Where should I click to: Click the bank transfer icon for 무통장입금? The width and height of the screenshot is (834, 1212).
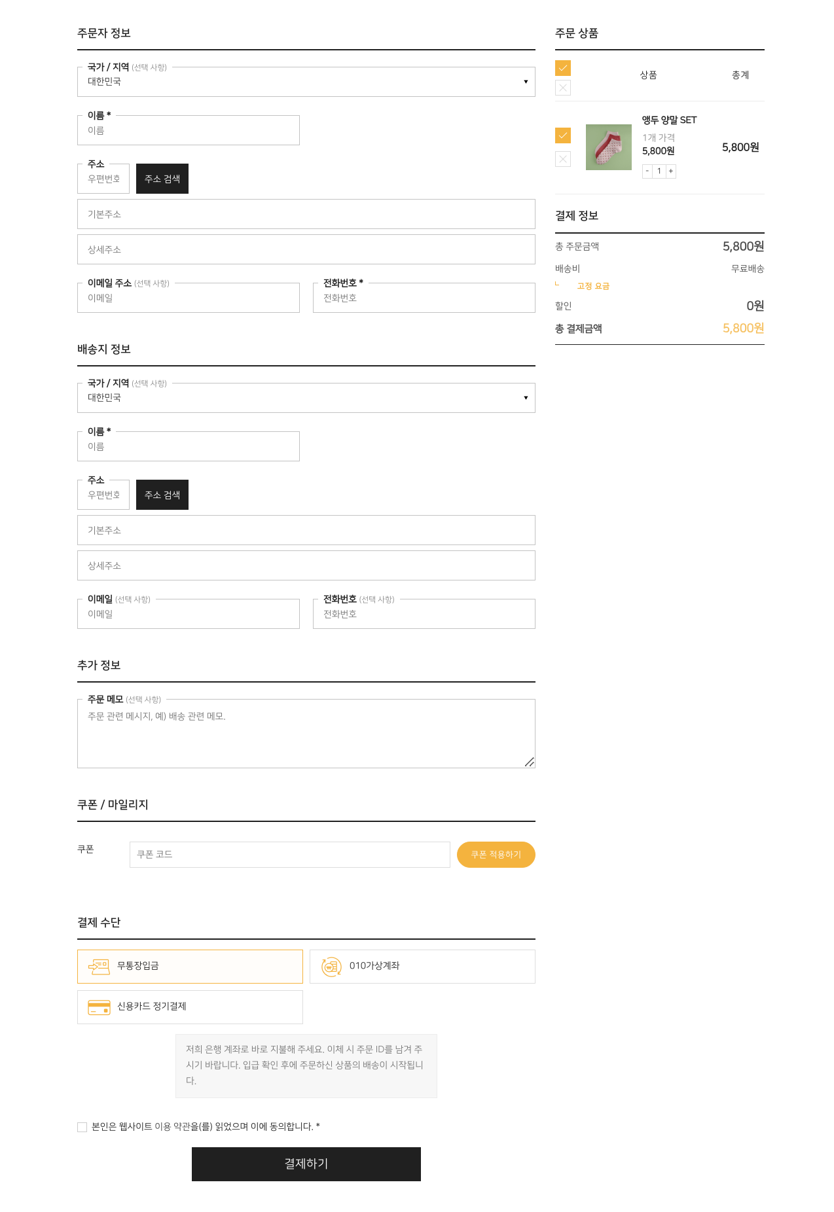99,967
